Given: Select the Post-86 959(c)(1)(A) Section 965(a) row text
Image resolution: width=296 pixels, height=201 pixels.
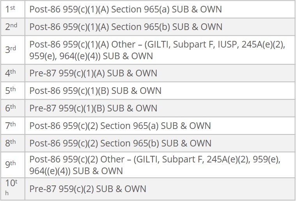Looking at the screenshot, I should tap(126, 9).
